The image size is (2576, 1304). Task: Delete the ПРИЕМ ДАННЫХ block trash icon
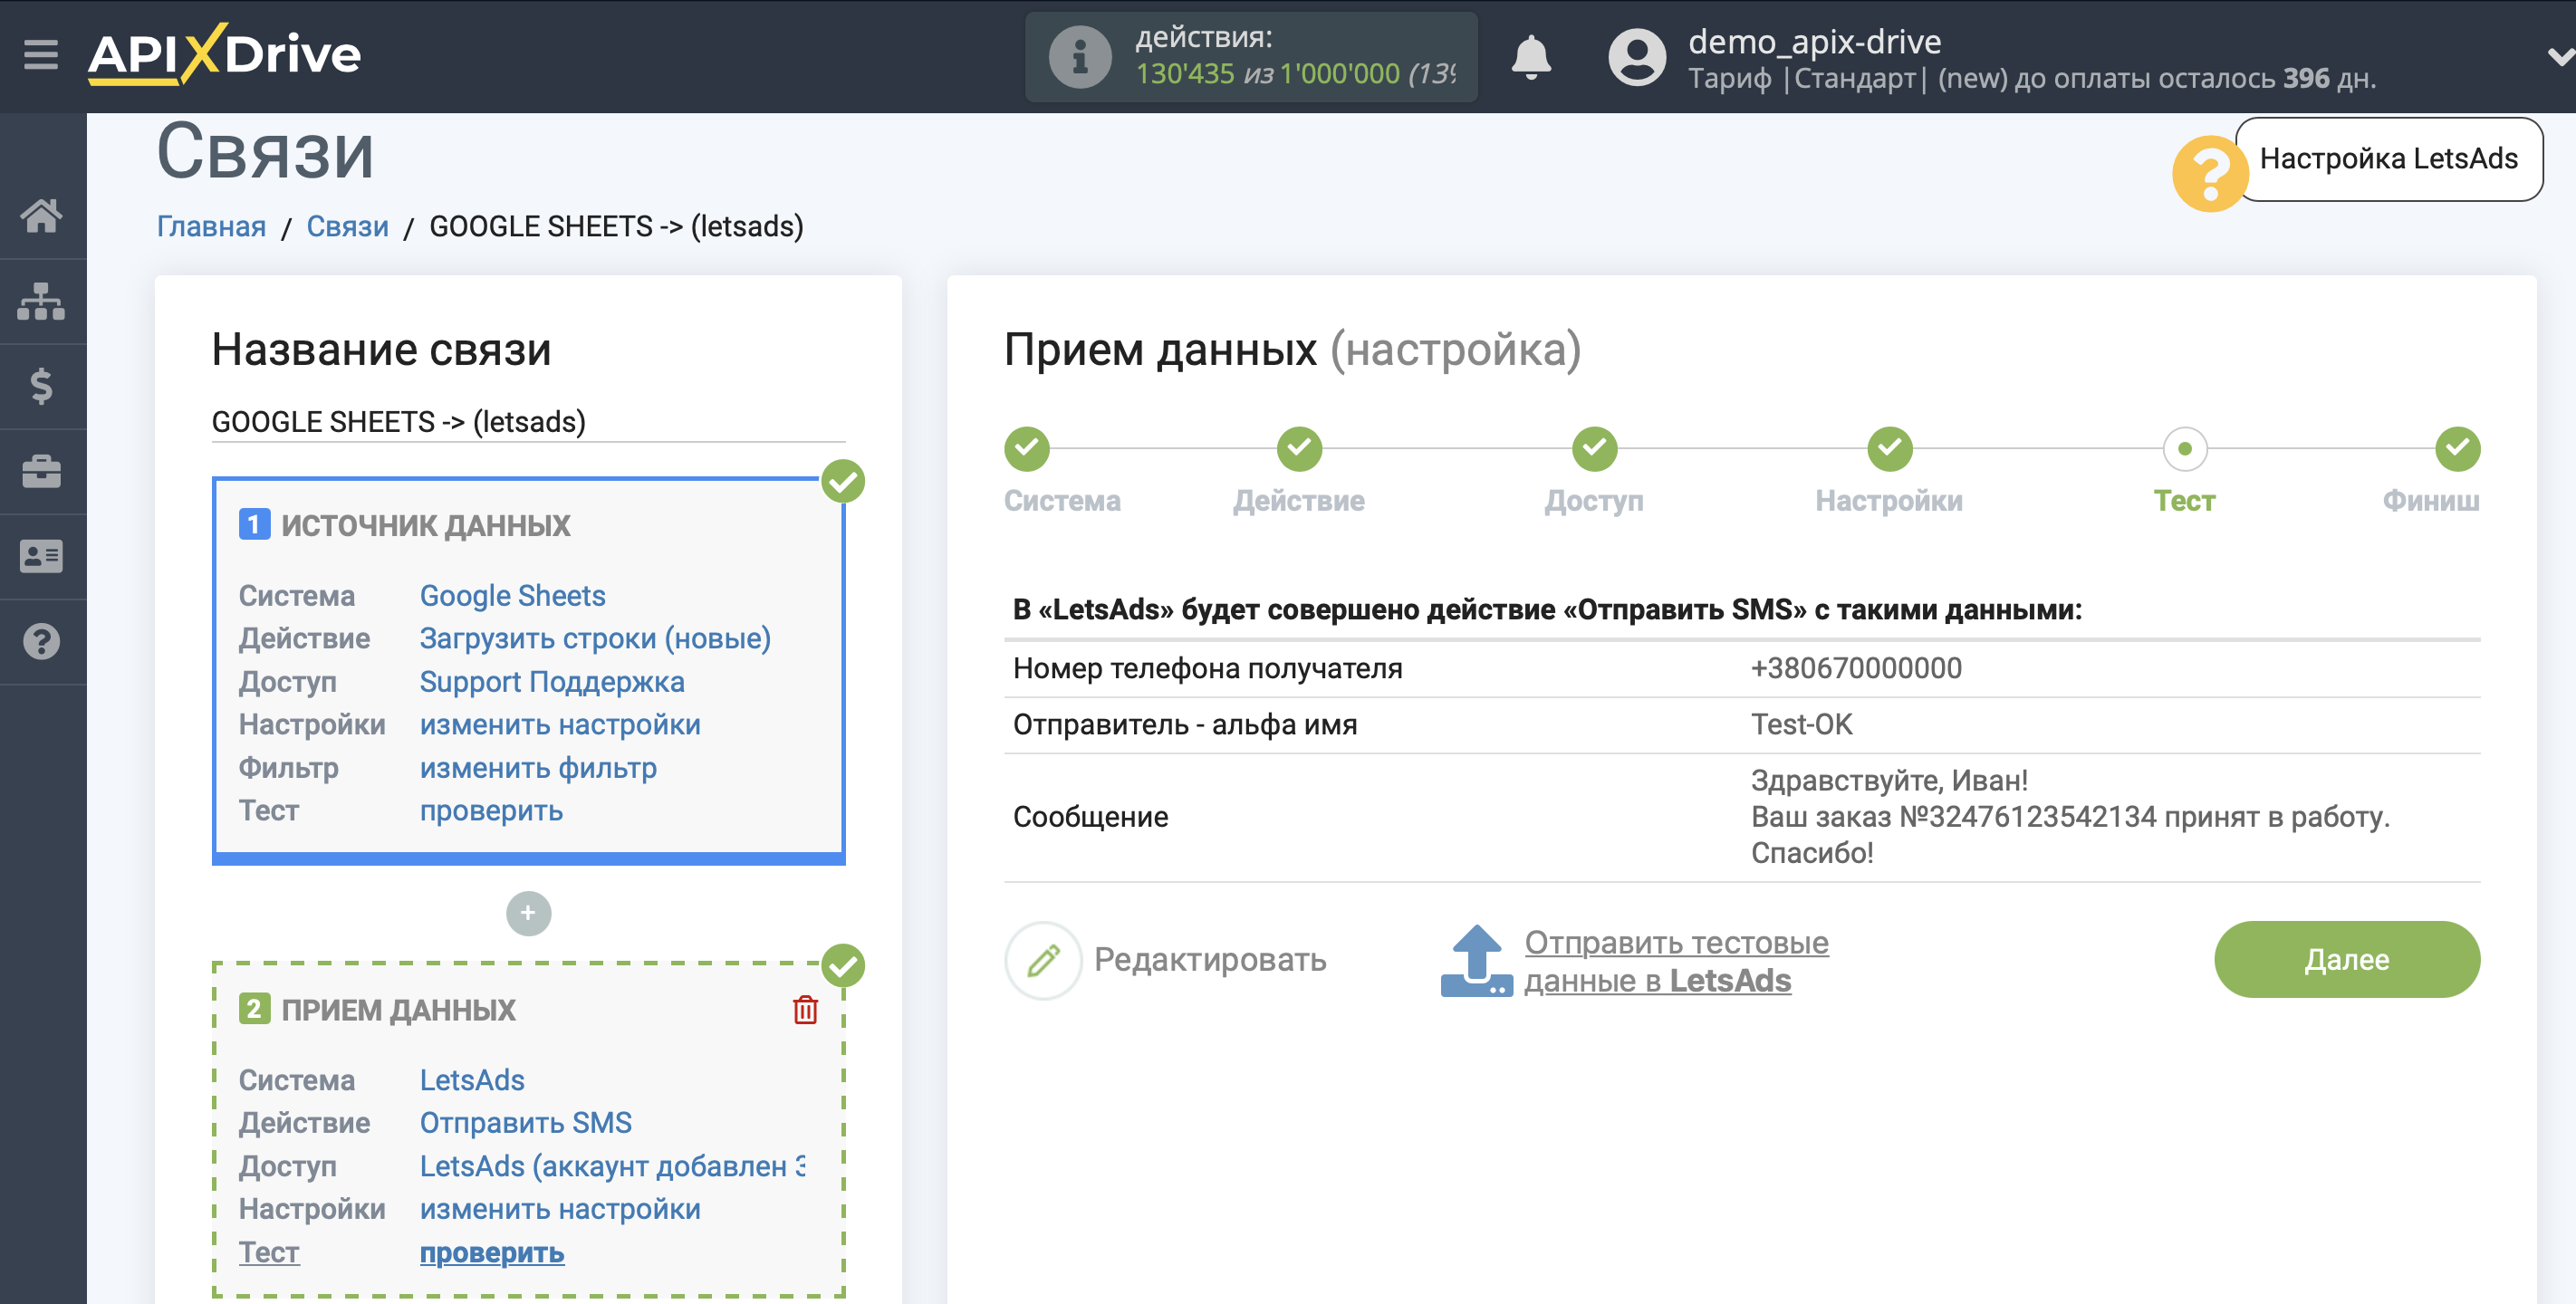pos(805,1010)
